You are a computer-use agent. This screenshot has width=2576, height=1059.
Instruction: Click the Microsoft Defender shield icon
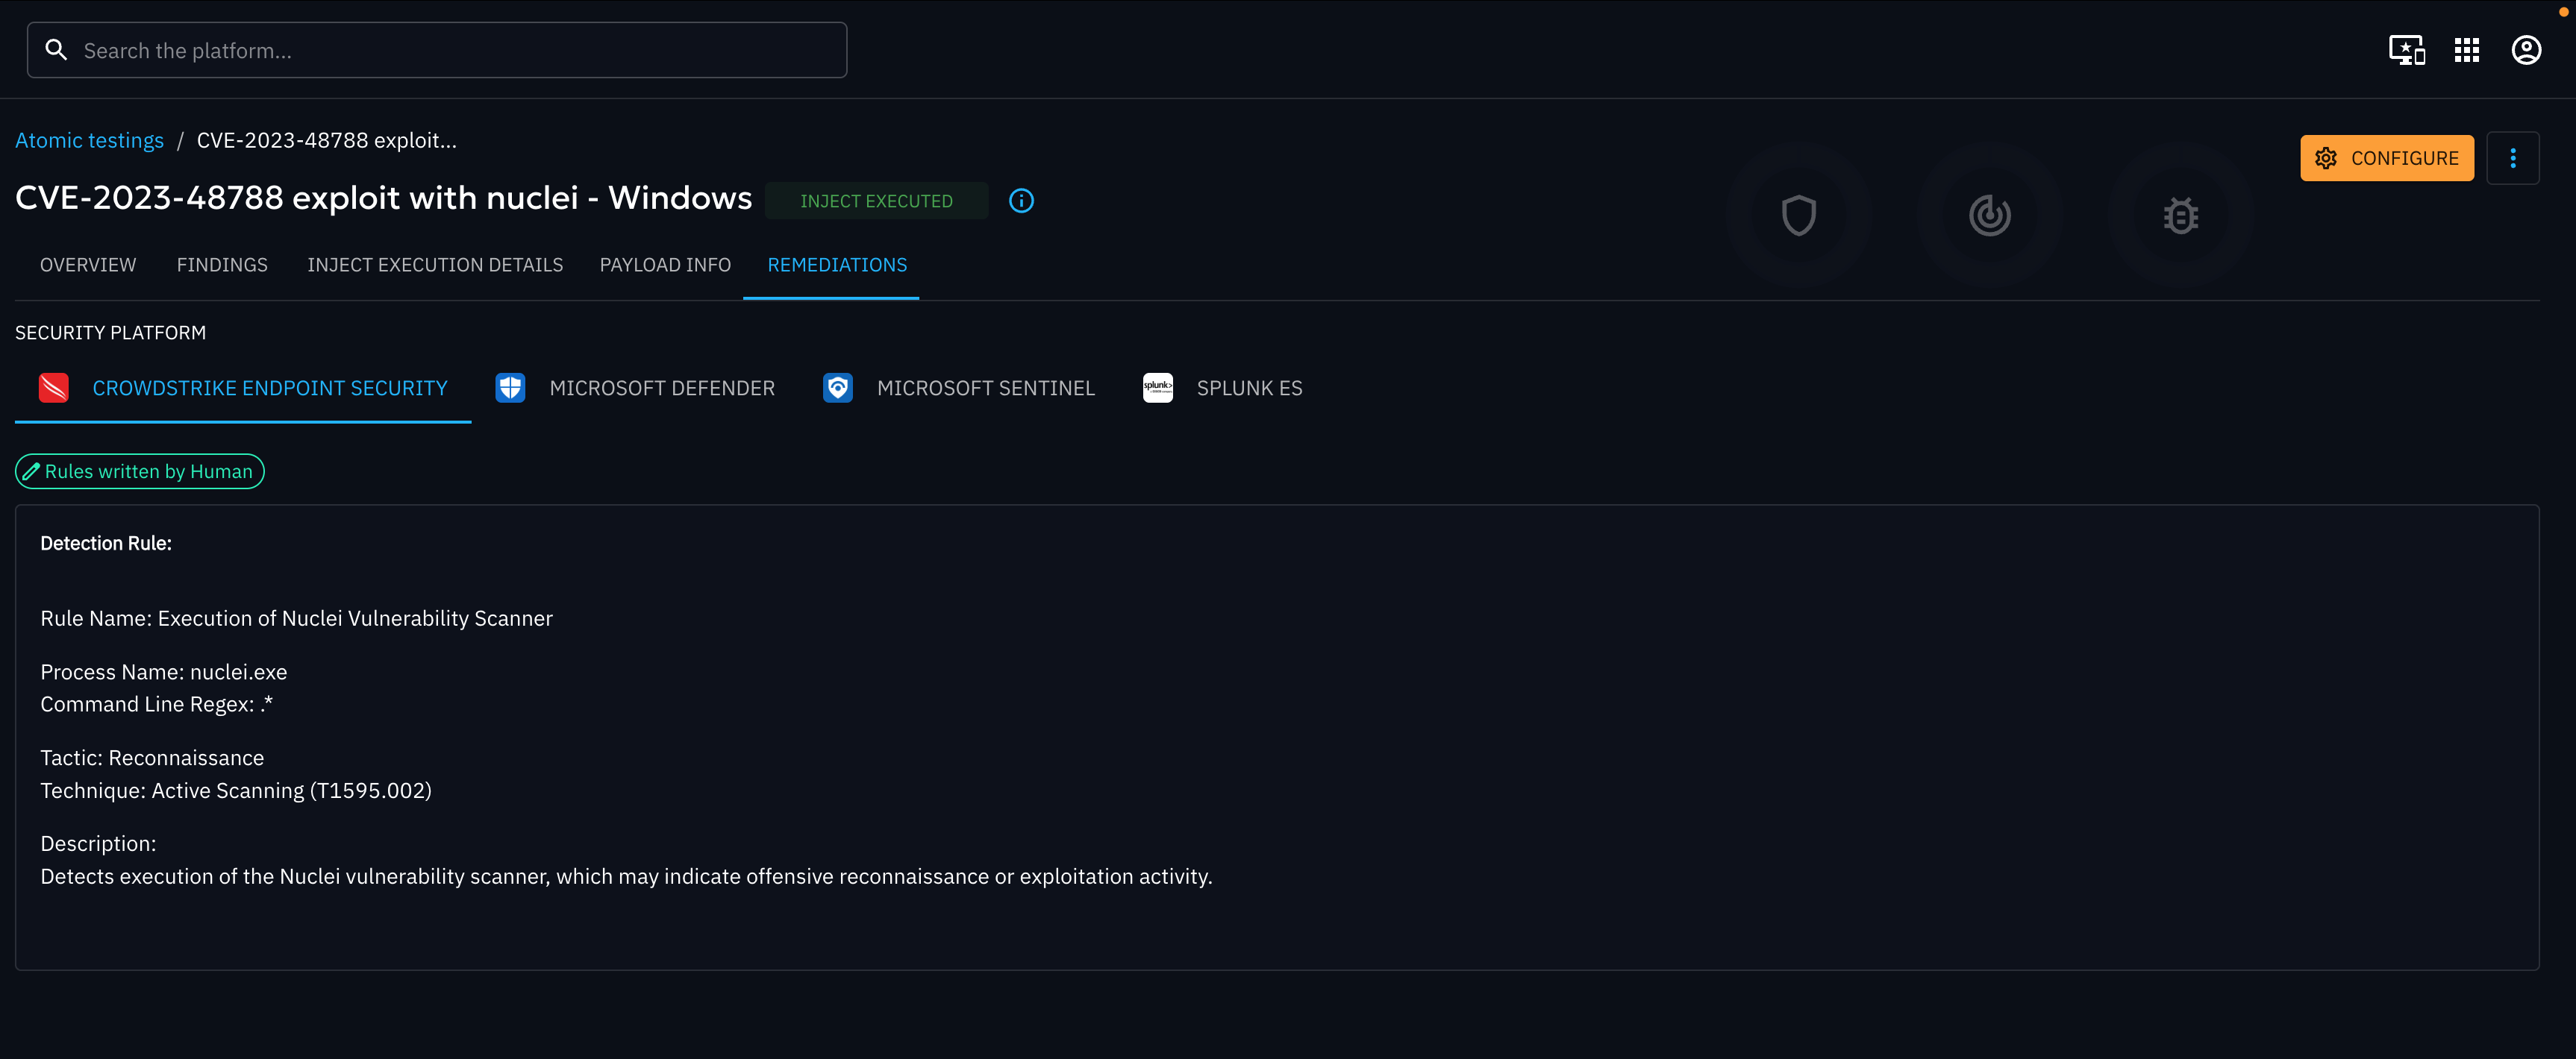[x=510, y=388]
